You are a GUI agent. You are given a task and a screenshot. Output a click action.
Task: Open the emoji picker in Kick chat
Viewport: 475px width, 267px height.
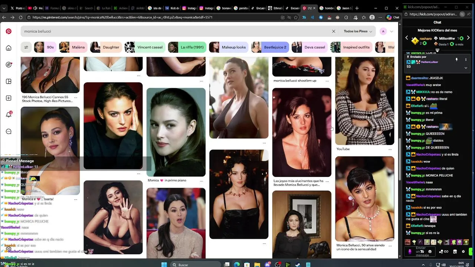[x=430, y=251]
